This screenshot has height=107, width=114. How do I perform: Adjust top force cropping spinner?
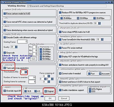(x=49, y=76)
